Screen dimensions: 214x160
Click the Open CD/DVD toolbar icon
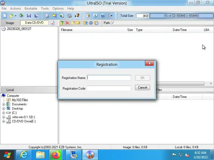(21, 16)
